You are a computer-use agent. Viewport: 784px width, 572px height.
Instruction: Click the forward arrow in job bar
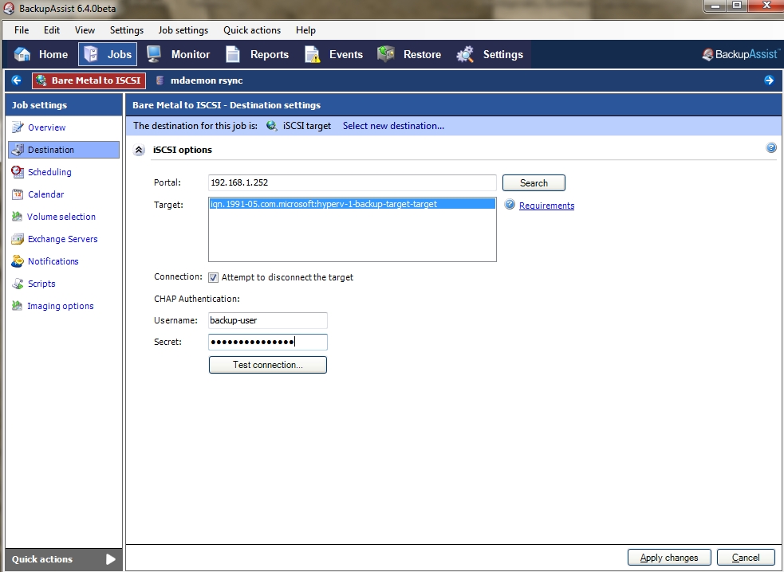click(x=769, y=80)
